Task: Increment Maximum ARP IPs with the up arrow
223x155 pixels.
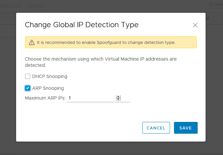Action: (x=118, y=97)
